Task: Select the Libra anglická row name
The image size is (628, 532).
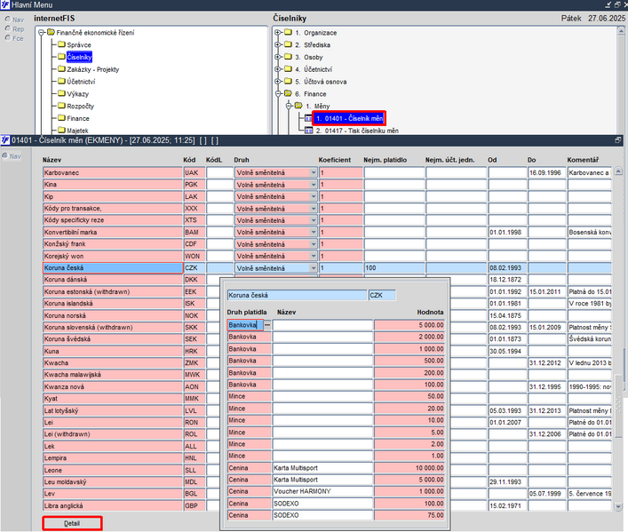Action: click(x=113, y=505)
